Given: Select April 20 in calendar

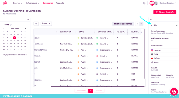Looking at the screenshot, I should coord(18,44).
